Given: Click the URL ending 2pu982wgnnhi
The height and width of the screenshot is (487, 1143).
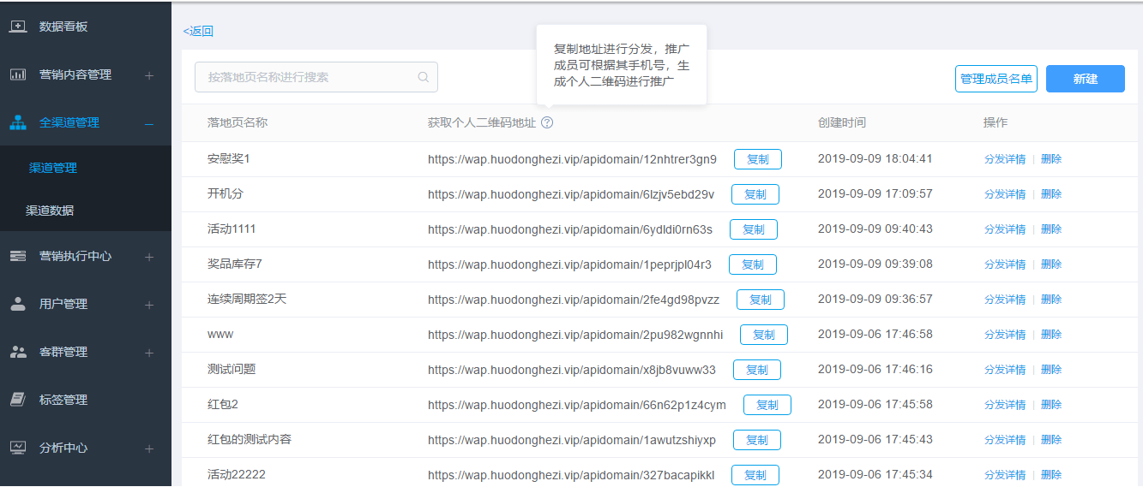Looking at the screenshot, I should tap(575, 335).
